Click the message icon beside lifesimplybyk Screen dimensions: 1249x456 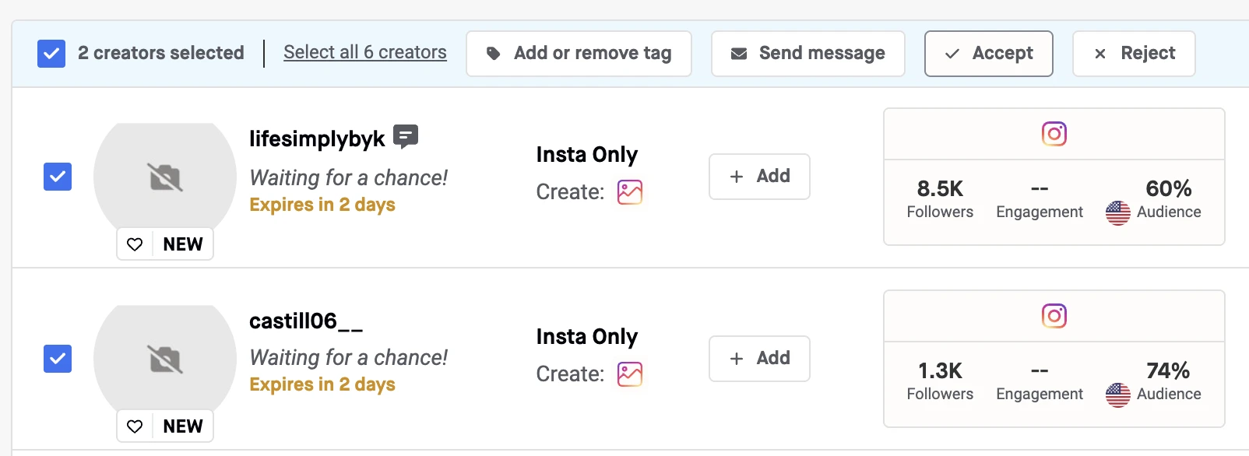click(406, 136)
